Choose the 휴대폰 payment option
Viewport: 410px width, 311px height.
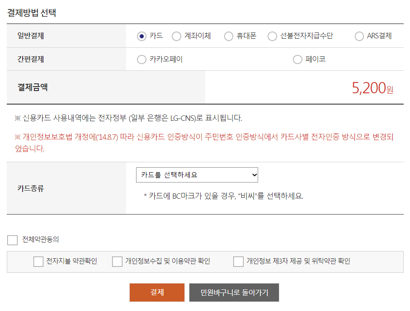228,37
